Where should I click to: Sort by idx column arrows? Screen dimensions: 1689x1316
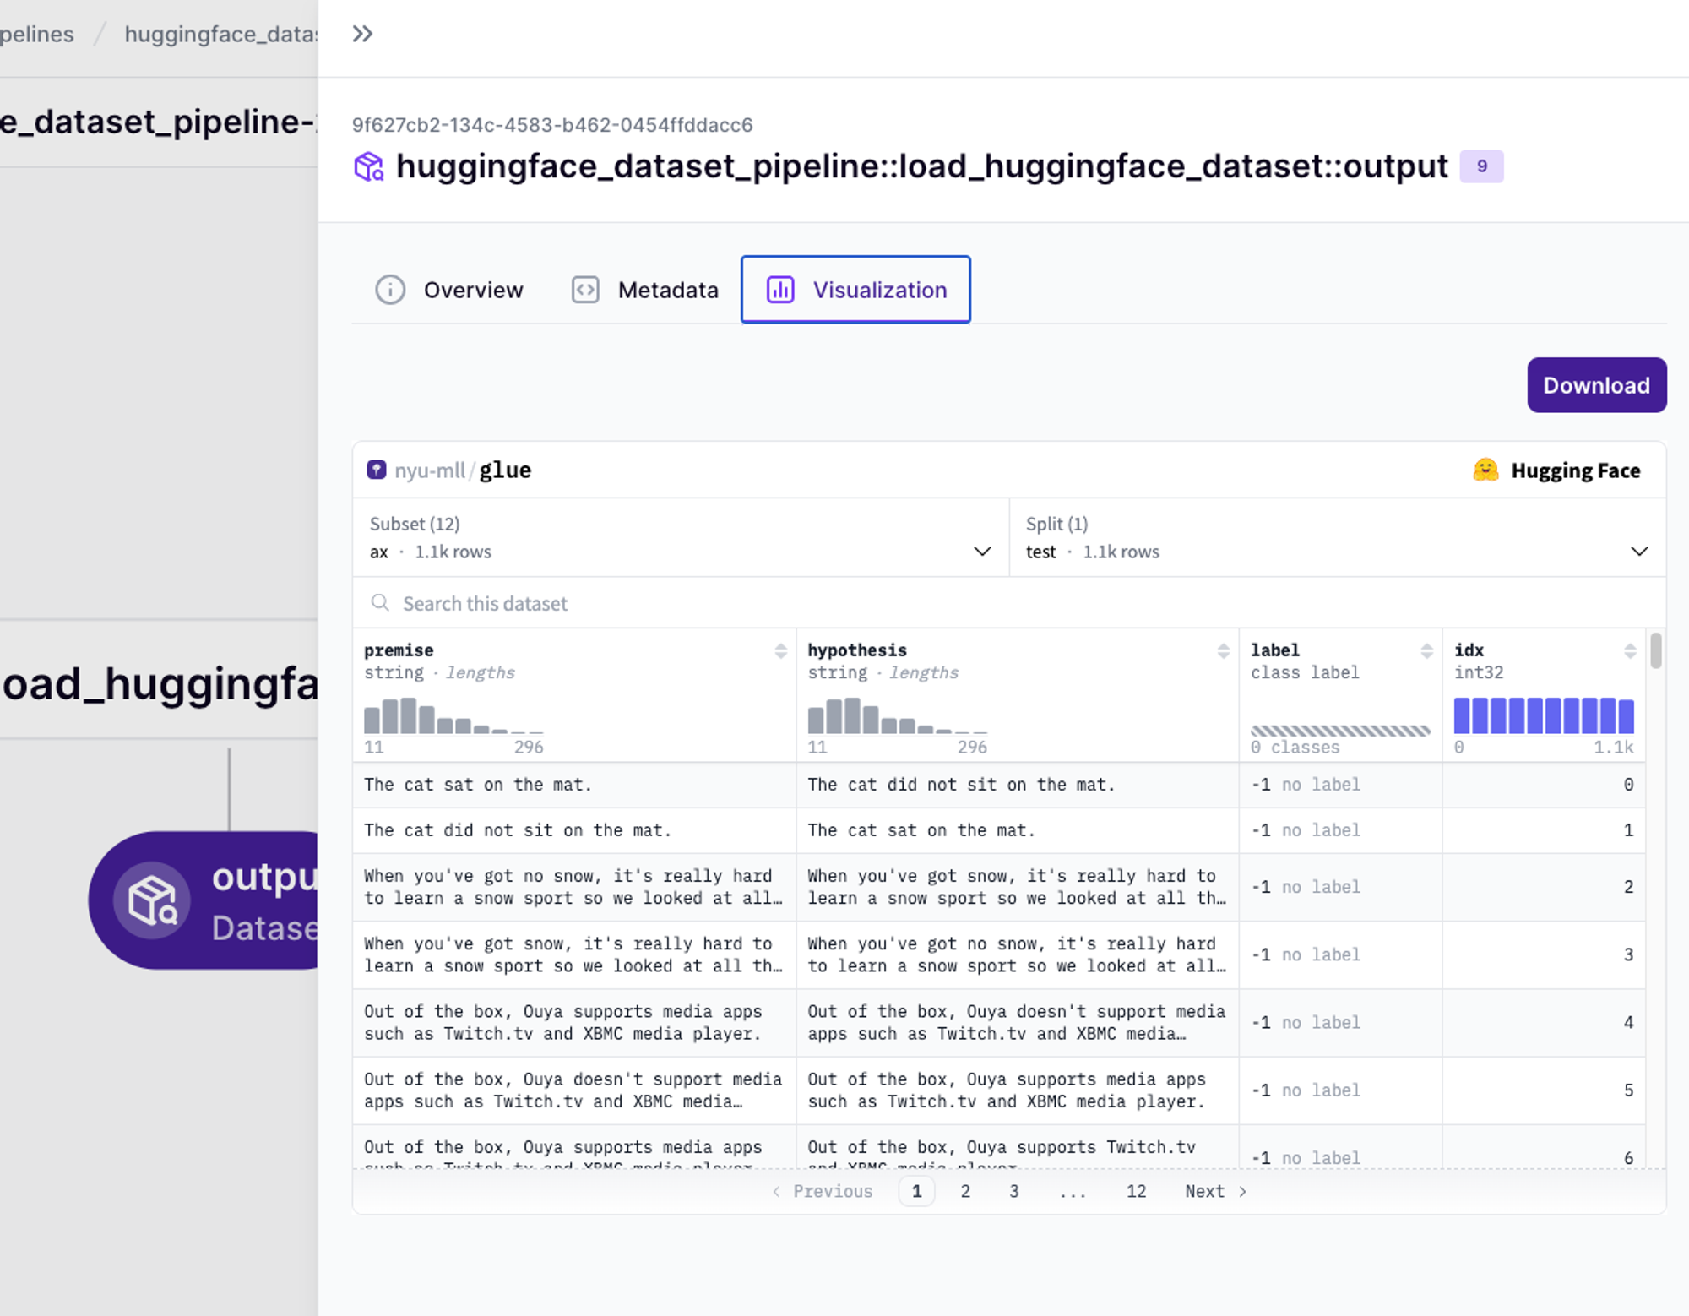click(x=1630, y=650)
